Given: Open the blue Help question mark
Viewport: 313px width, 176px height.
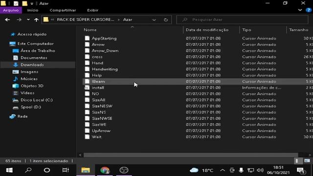Looking at the screenshot, I should [x=308, y=10].
